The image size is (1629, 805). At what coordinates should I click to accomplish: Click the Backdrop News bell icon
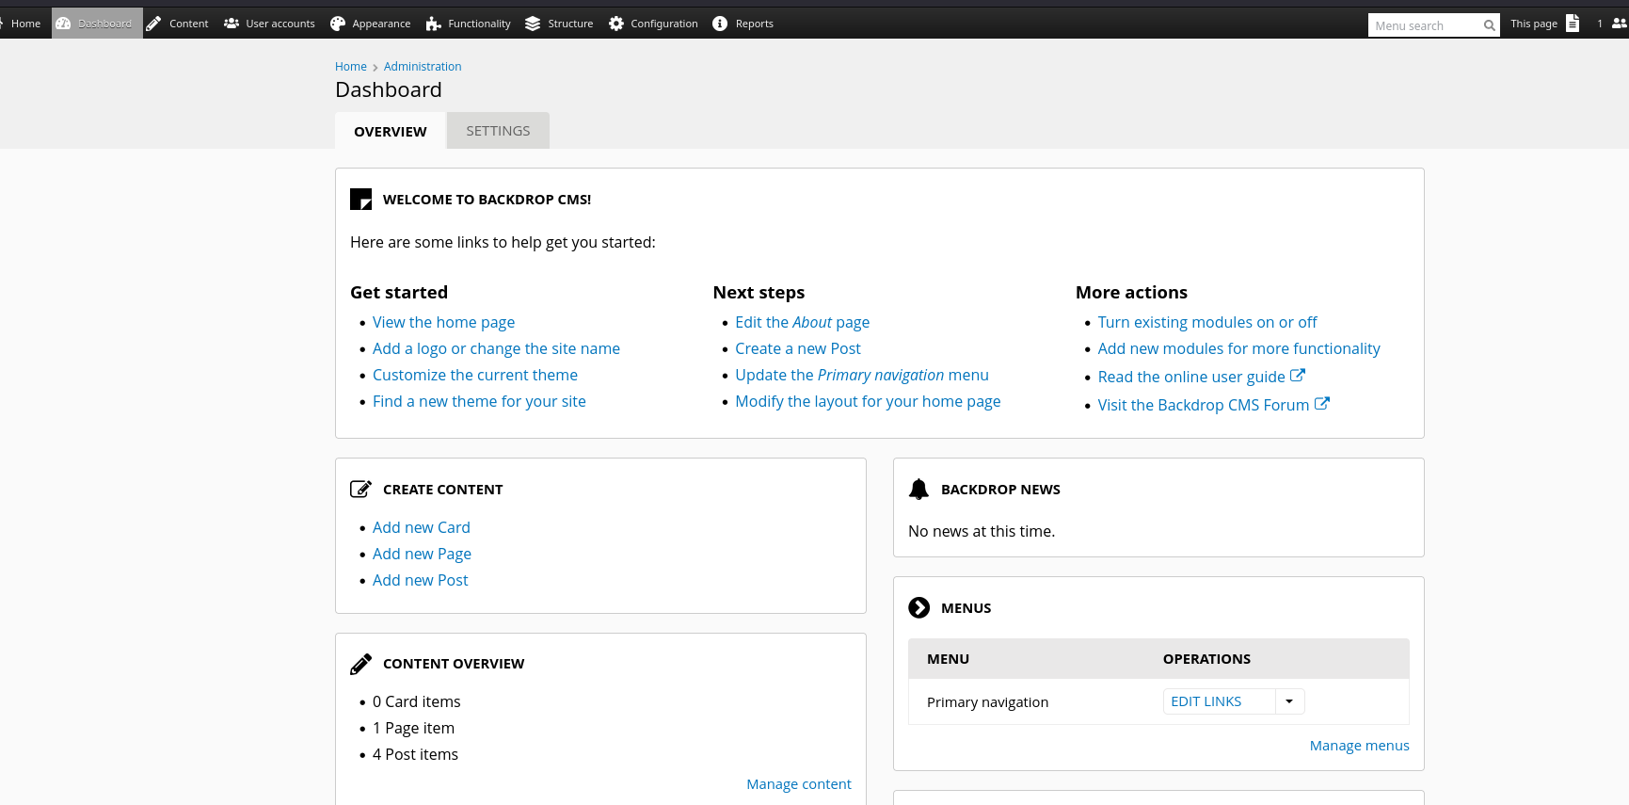(x=918, y=489)
